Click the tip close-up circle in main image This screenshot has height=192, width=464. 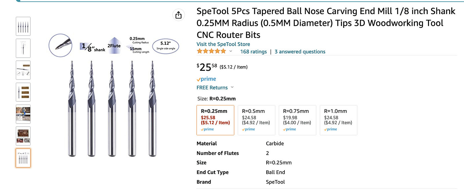pos(61,46)
